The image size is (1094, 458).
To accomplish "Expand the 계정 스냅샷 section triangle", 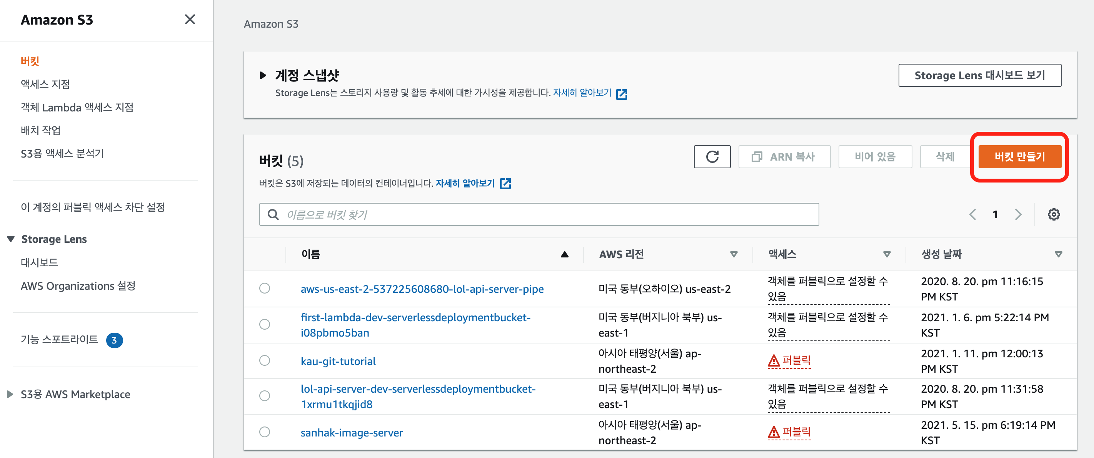I will 263,75.
